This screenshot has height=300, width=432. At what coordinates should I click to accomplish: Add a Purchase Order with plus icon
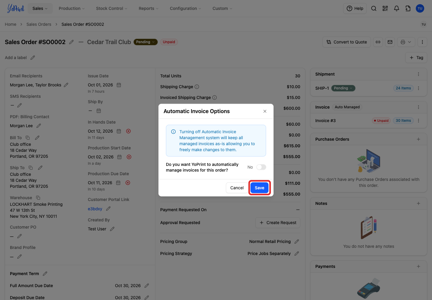click(x=418, y=139)
